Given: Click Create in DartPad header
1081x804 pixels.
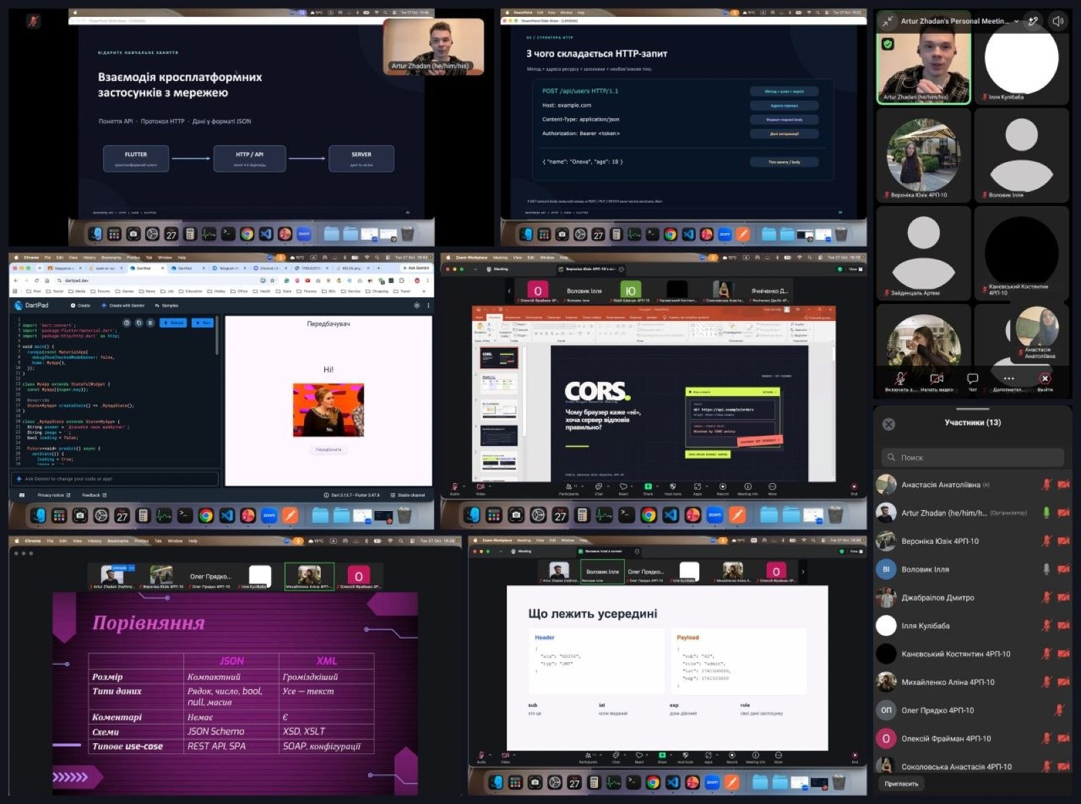Looking at the screenshot, I should (80, 305).
